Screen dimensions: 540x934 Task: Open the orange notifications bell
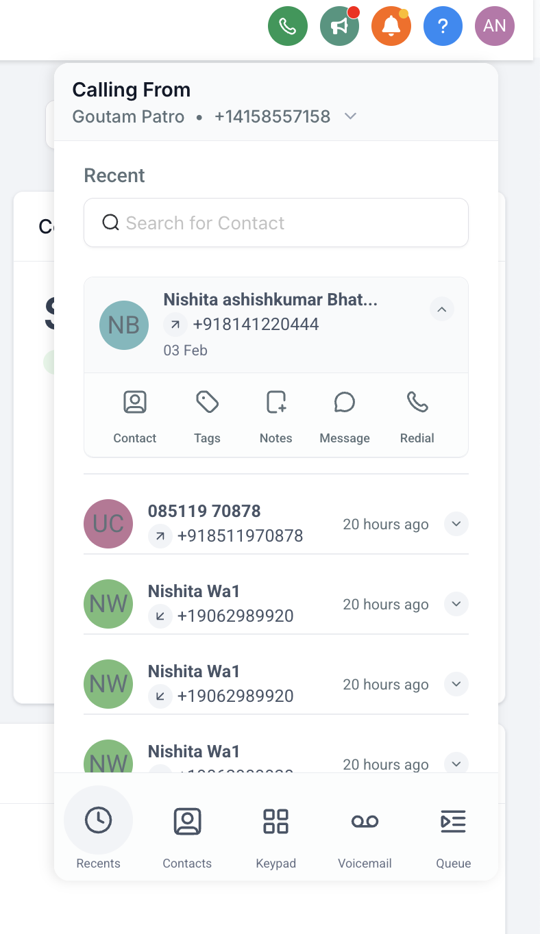[x=391, y=27]
